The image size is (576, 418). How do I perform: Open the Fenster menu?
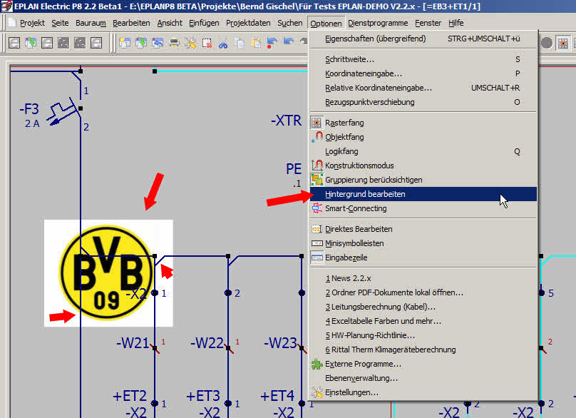428,23
